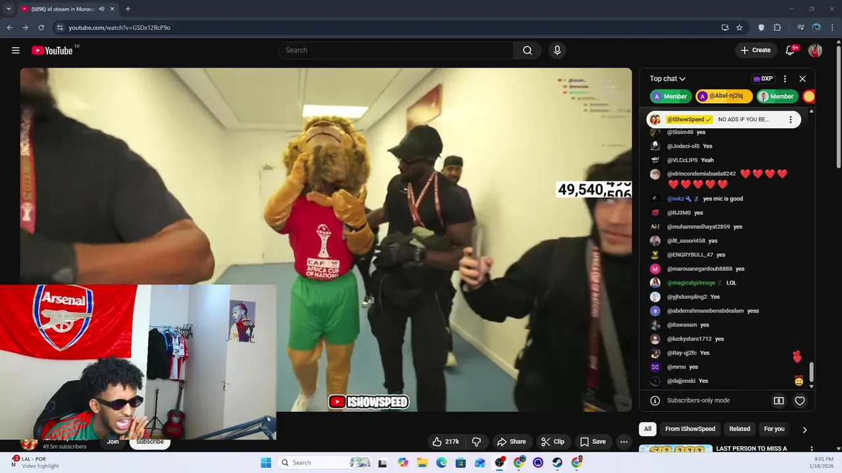
Task: Click the search magnifier button
Action: [528, 51]
